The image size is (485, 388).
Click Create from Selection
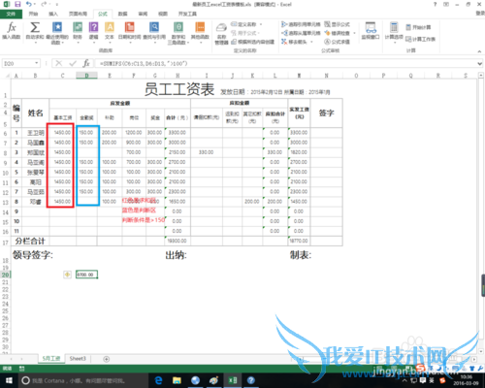[253, 42]
